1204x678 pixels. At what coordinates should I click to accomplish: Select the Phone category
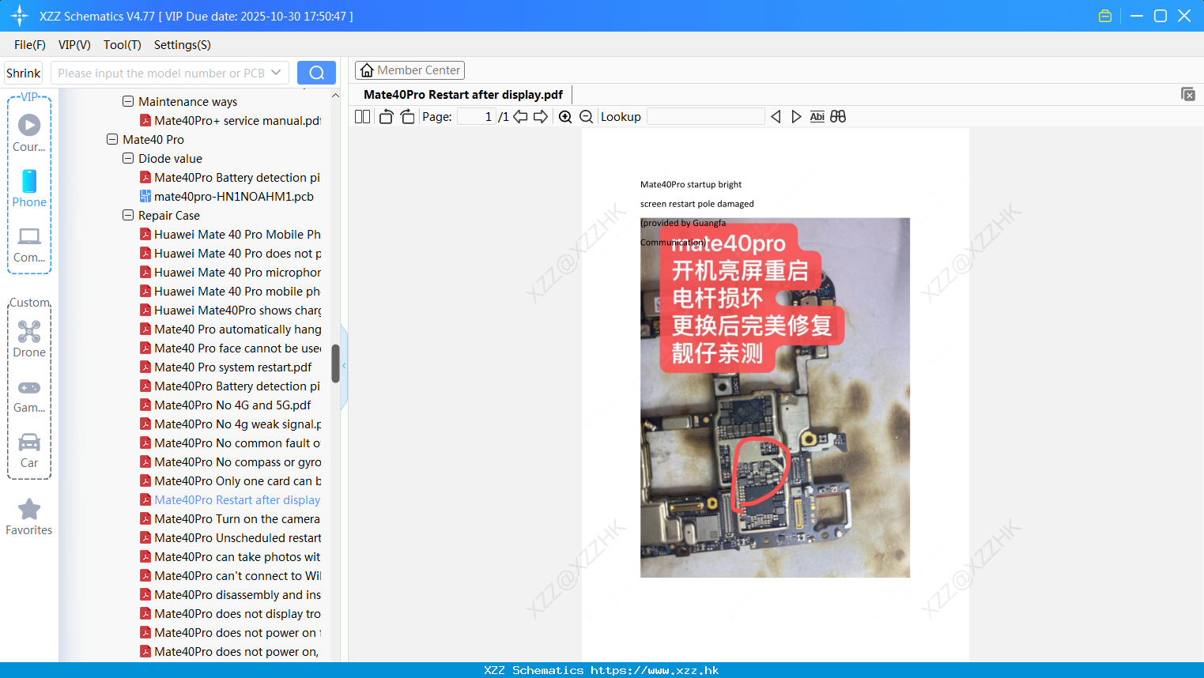click(29, 189)
